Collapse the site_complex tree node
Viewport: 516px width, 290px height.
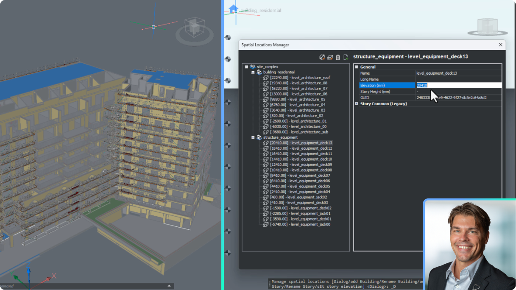pyautogui.click(x=247, y=67)
